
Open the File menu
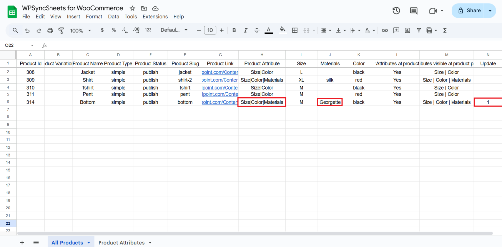point(26,16)
